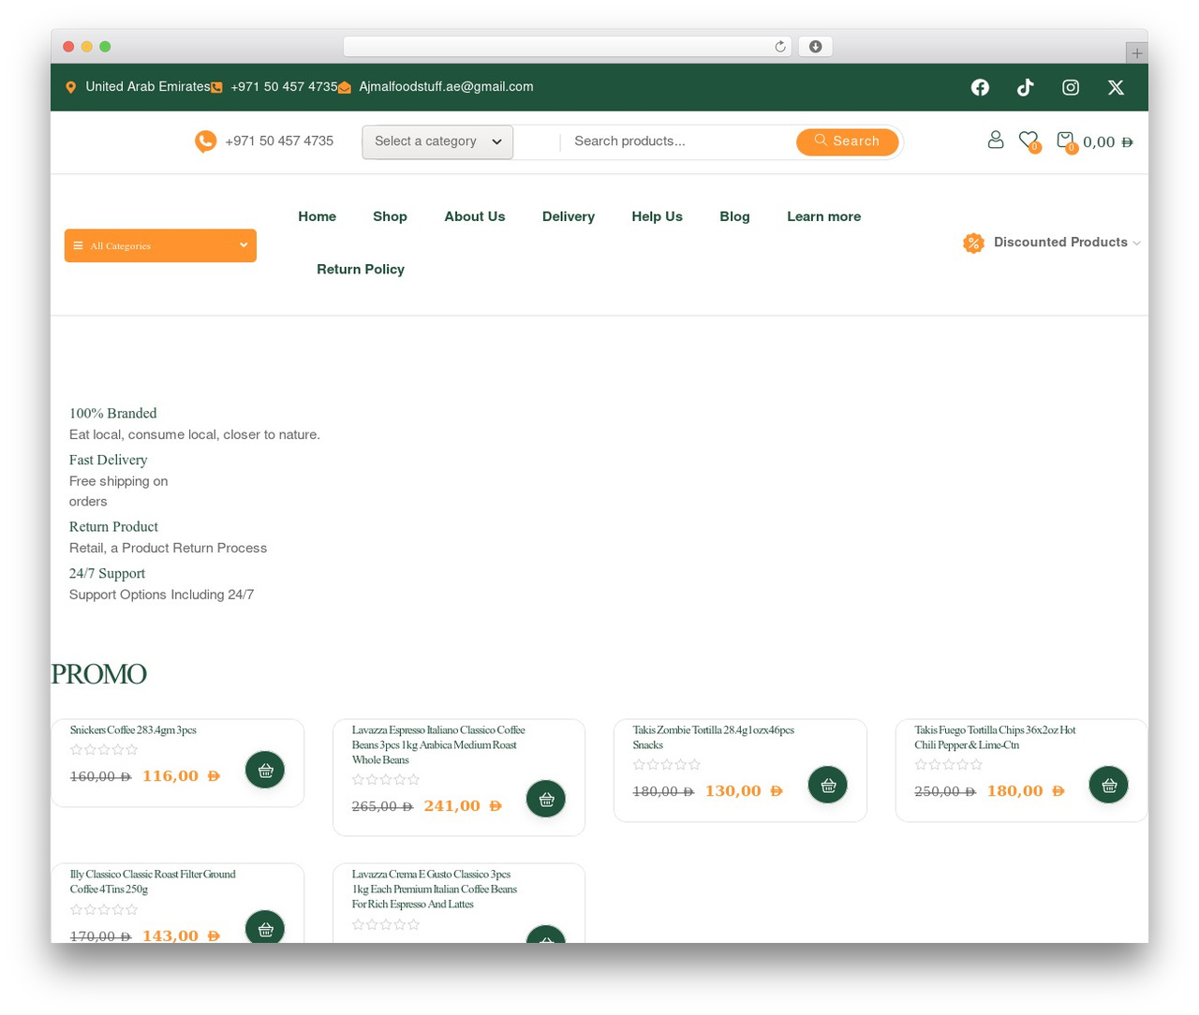The image size is (1199, 1015).
Task: Open the user account icon
Action: [996, 140]
